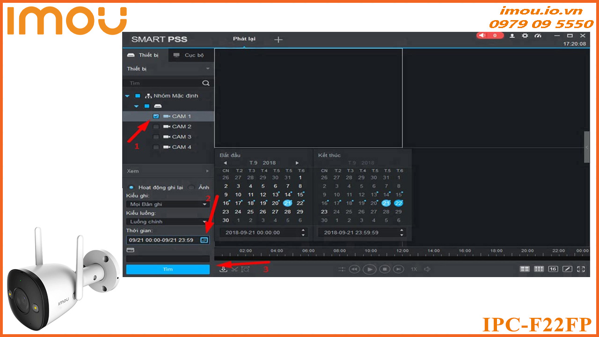Open the calendar picker in Thời gian field
Image resolution: width=599 pixels, height=337 pixels.
coord(204,240)
